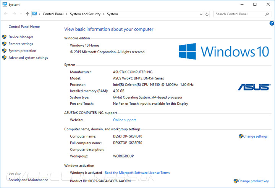Open the Online support website link
The height and width of the screenshot is (188, 275).
tap(125, 120)
